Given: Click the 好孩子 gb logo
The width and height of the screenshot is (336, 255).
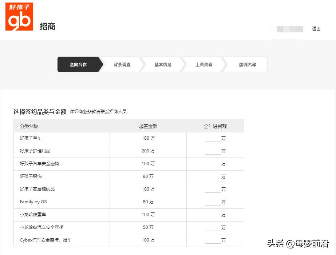Looking at the screenshot, I should pyautogui.click(x=19, y=16).
